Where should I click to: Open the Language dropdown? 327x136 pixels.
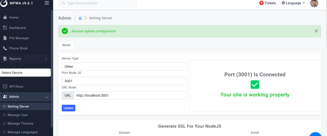(293, 3)
